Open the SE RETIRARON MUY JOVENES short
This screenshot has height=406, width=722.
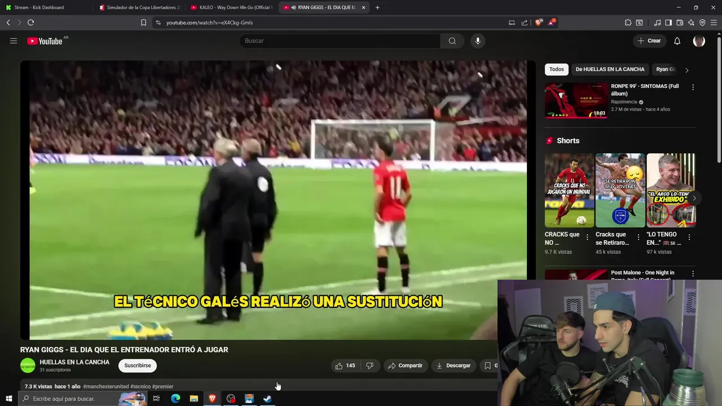click(620, 190)
